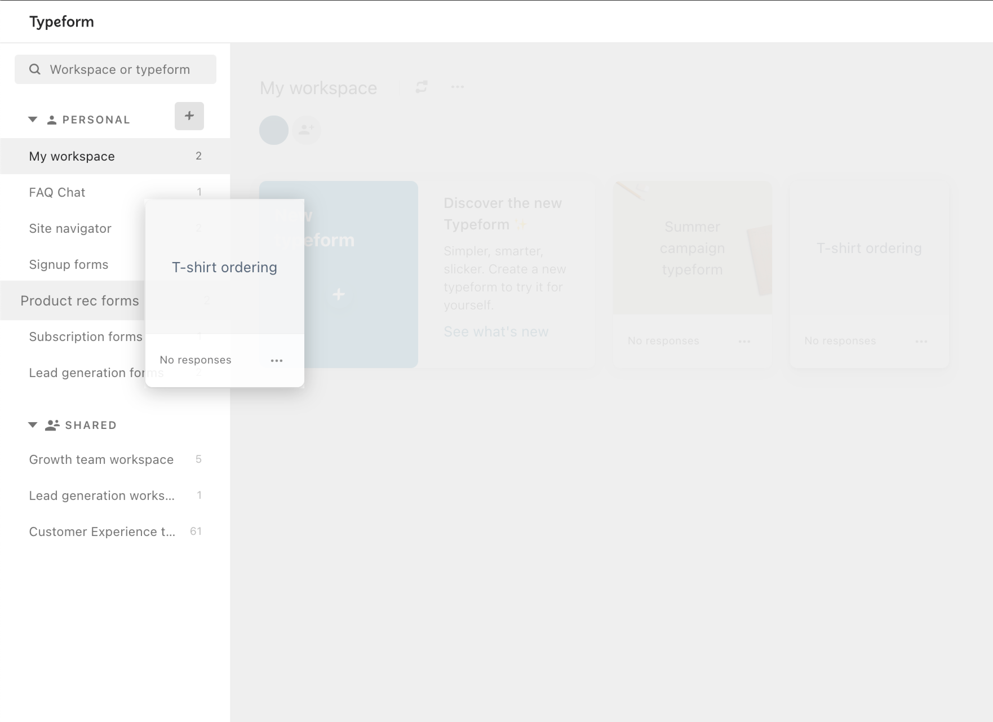Focus the Workspace or typeform search field
Screen dimensions: 993x722
coord(115,69)
